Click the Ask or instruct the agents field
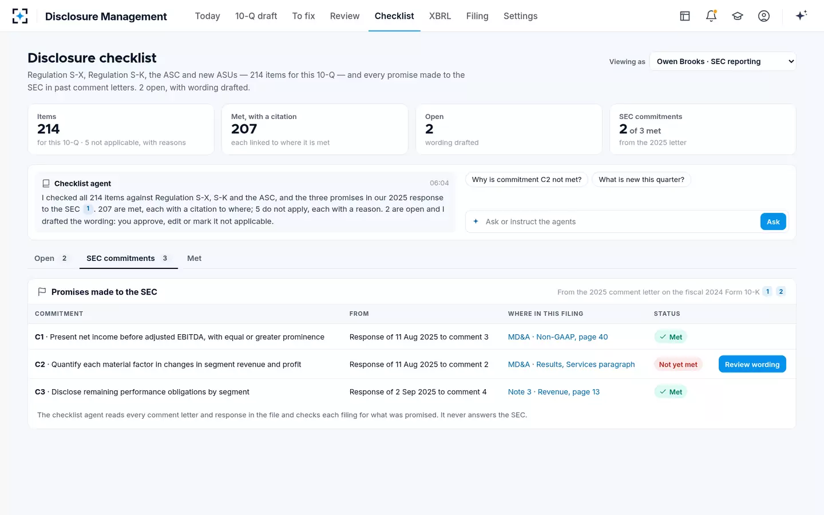Viewport: 824px width, 515px height. coord(613,221)
